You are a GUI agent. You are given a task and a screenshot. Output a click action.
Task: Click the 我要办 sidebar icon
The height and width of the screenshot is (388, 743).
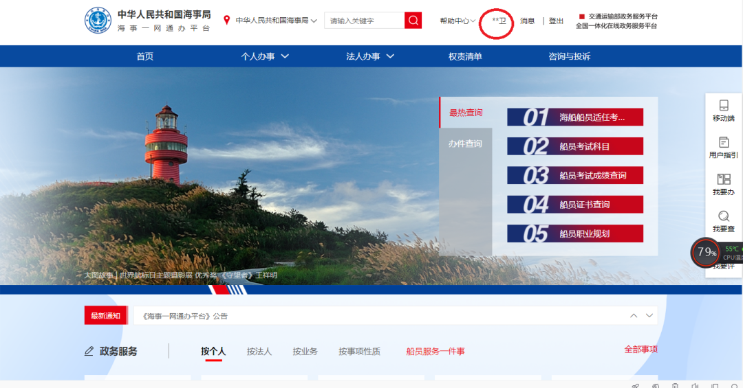tap(723, 184)
